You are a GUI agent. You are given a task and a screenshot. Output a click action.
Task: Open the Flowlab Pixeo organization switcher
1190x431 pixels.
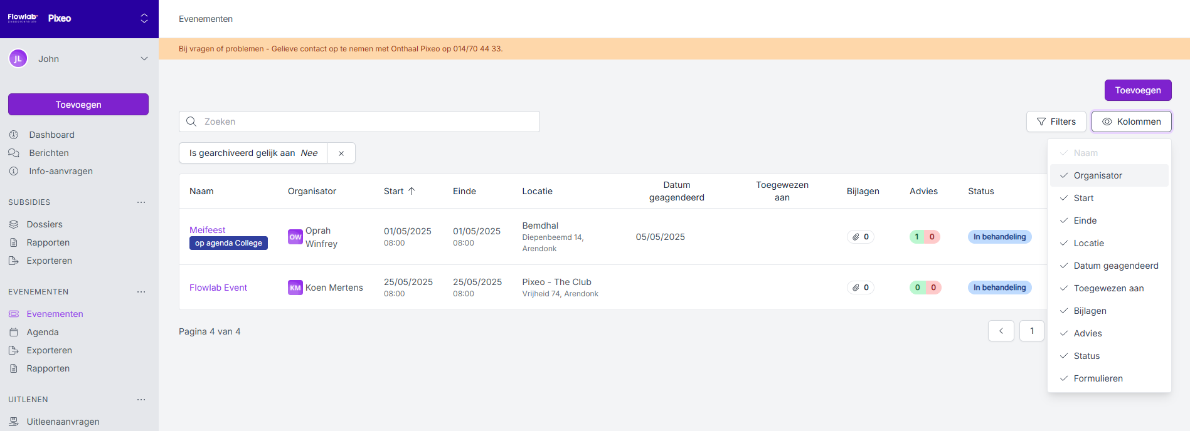pos(144,19)
